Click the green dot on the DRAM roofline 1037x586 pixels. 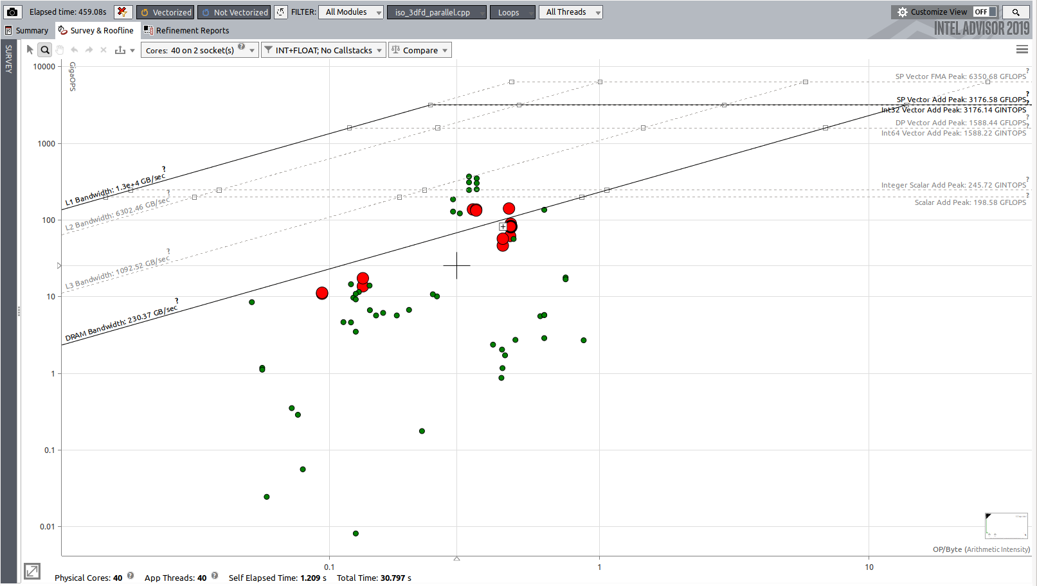pyautogui.click(x=544, y=209)
